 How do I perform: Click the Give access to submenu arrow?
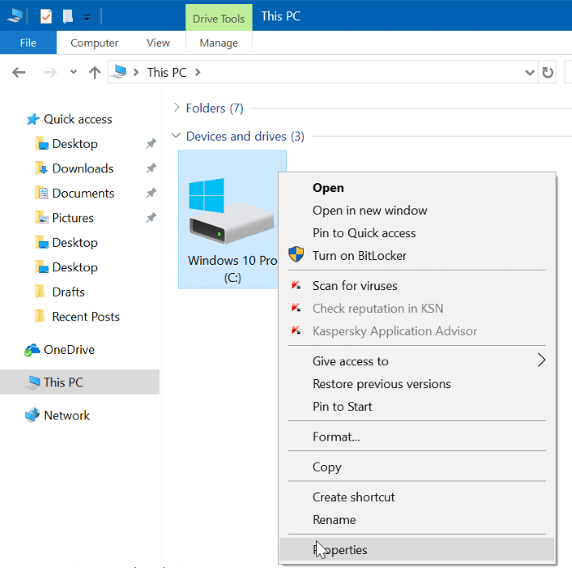pyautogui.click(x=541, y=360)
